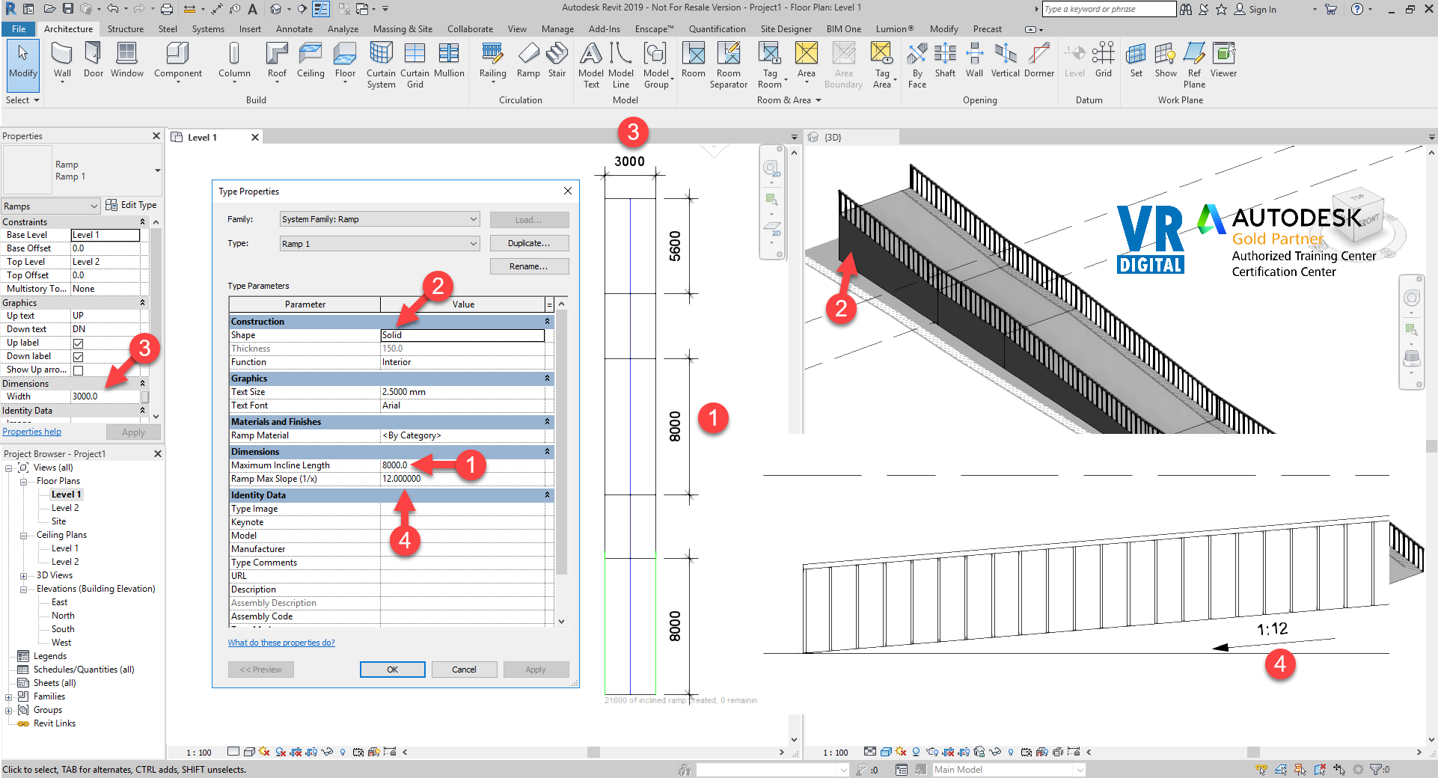Image resolution: width=1438 pixels, height=778 pixels.
Task: Open 'What do these properties do?' link
Action: click(281, 643)
